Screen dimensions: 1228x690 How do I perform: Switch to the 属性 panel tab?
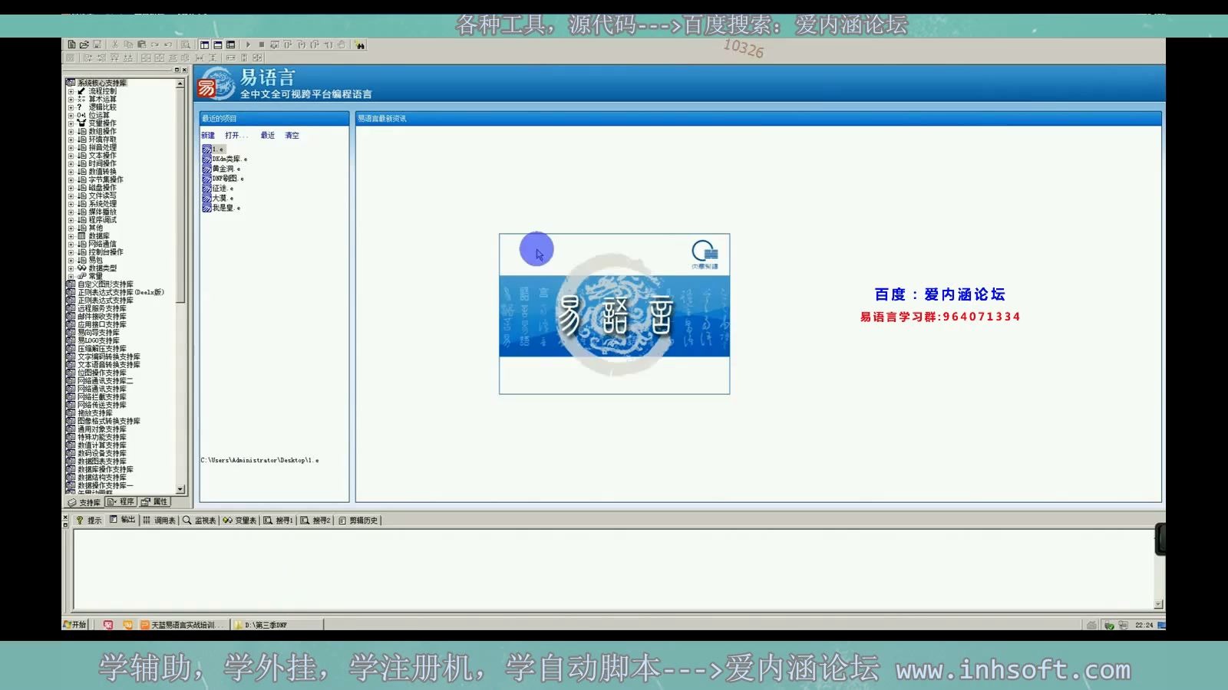point(154,502)
